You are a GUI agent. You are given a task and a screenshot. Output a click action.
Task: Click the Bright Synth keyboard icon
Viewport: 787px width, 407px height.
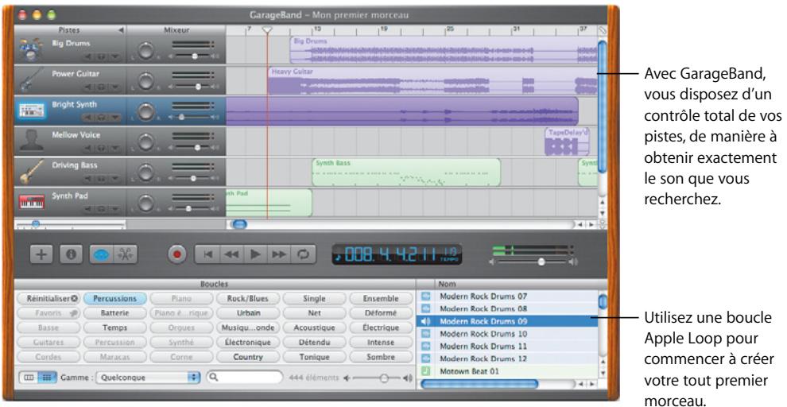click(31, 111)
